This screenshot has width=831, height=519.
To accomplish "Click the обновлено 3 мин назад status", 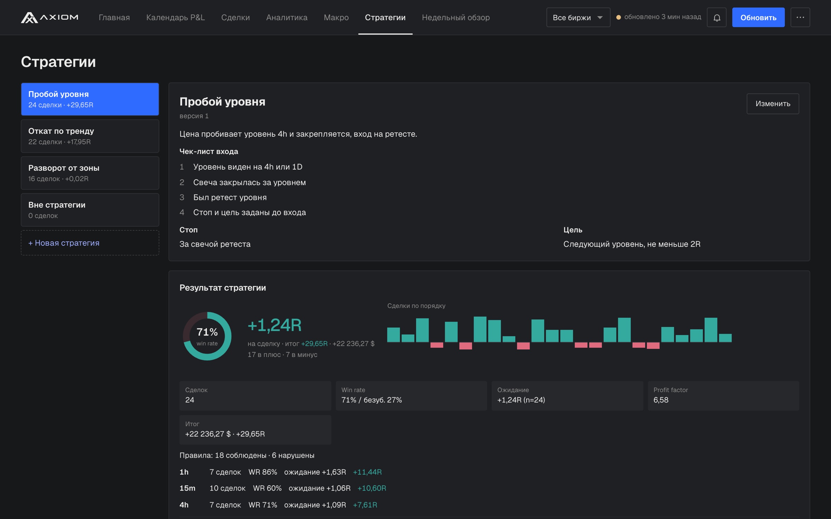I will point(659,17).
